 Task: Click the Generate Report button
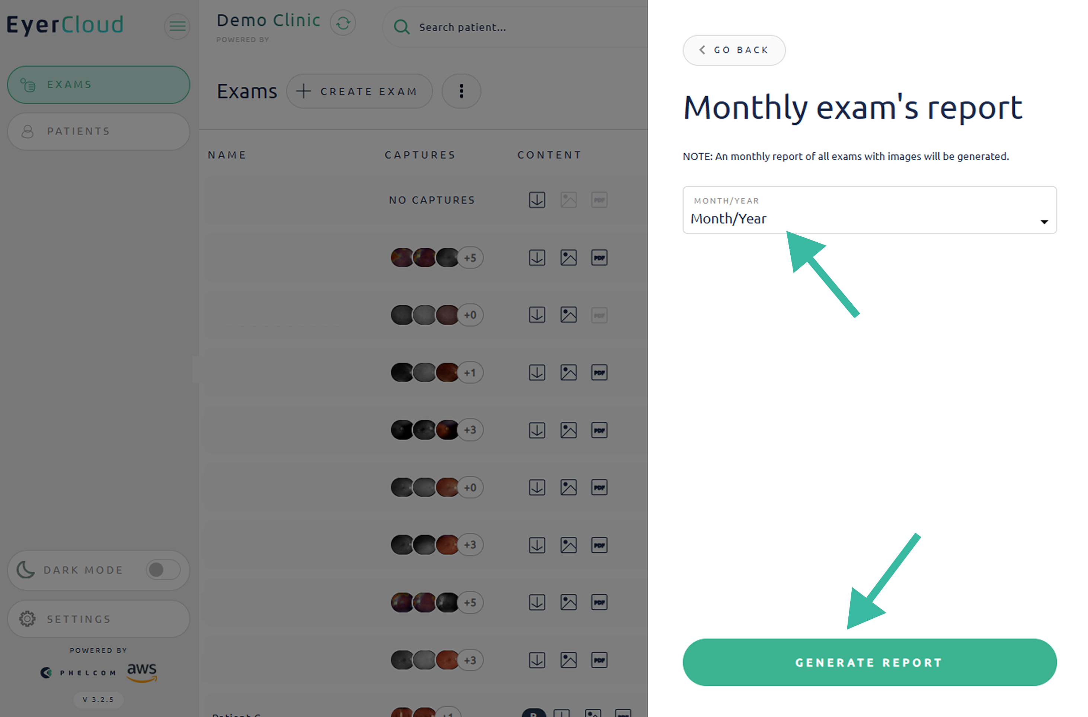869,662
